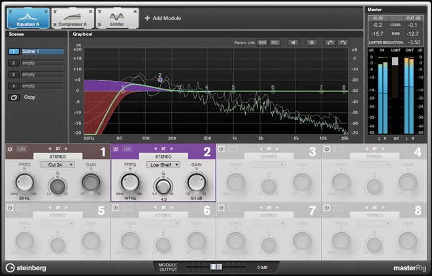This screenshot has width=432, height=276.
Task: Open the graph settings circle icon
Action: (312, 42)
